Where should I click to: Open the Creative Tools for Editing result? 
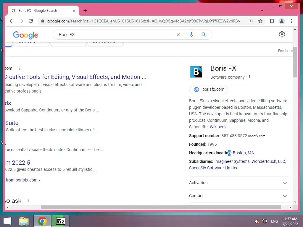pos(76,77)
